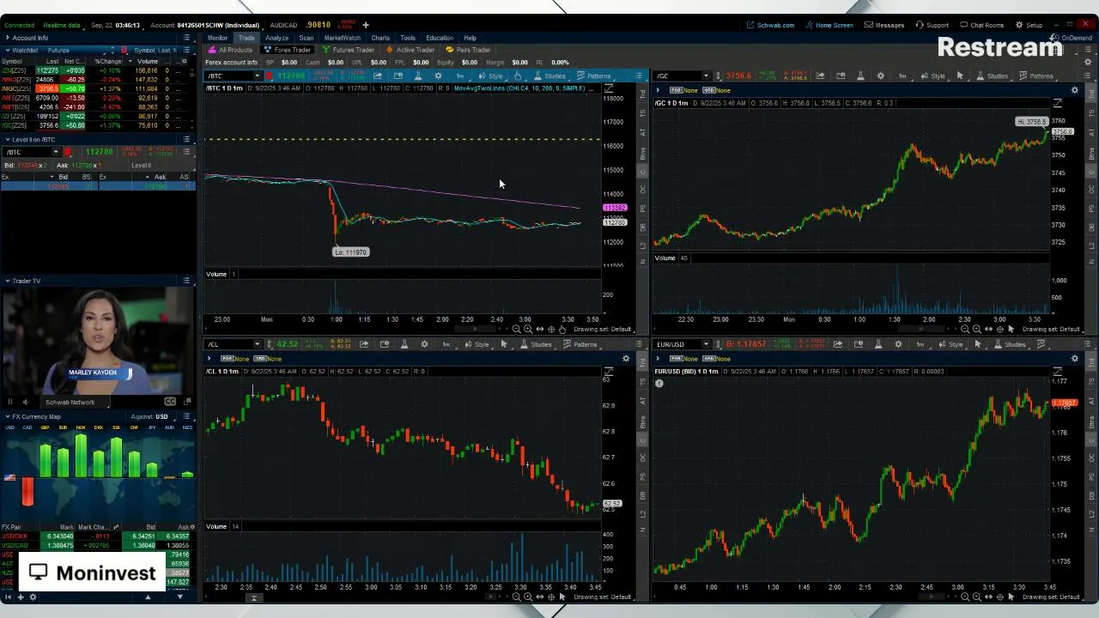
Task: Open the Tools tab
Action: (x=408, y=38)
